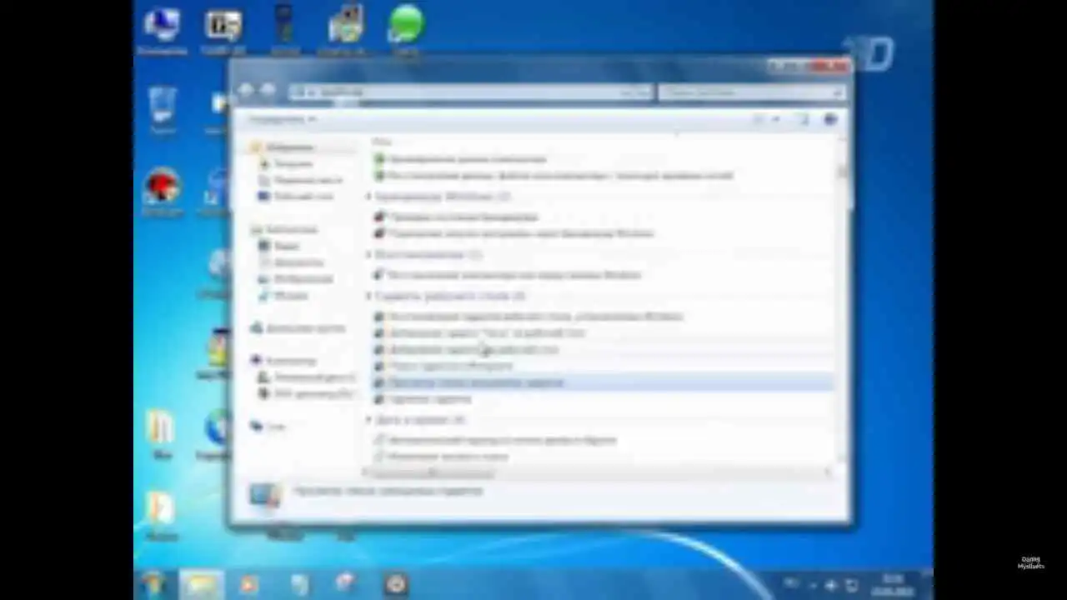Open Local Disk C under Computer
The width and height of the screenshot is (1067, 600).
(306, 377)
